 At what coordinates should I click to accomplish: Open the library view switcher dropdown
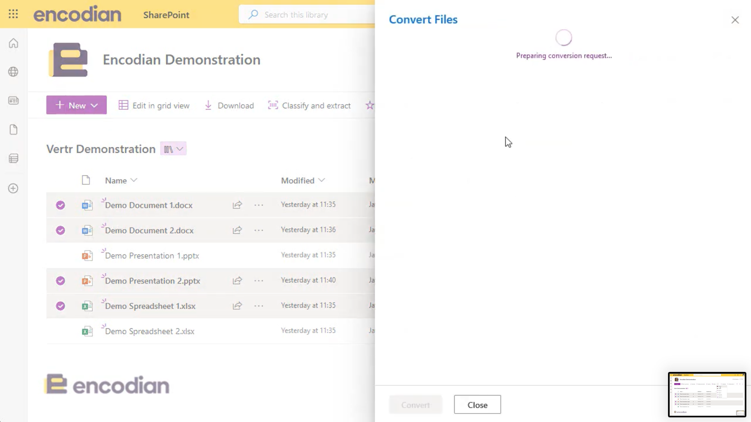173,149
